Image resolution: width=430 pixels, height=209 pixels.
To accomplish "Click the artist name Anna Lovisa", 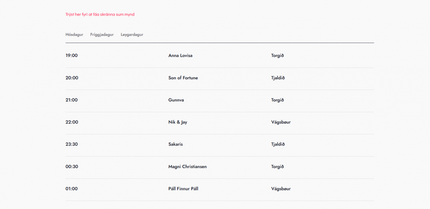I will pos(180,56).
